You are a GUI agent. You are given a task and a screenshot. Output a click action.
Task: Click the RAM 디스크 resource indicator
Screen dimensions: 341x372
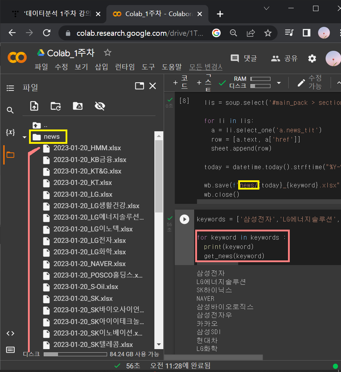(250, 82)
